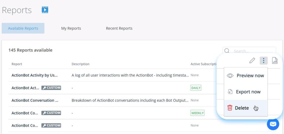The image size is (284, 134).
Task: Open the chat support bubble
Action: pyautogui.click(x=273, y=124)
